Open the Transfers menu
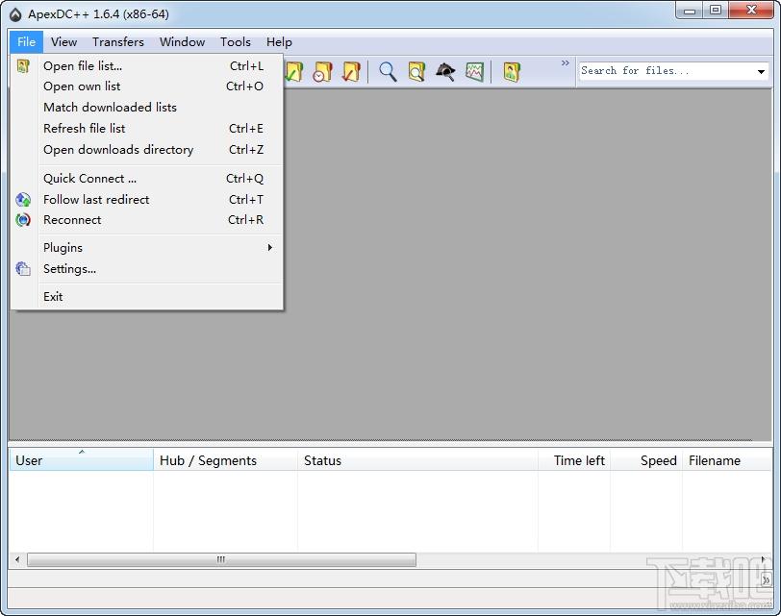This screenshot has height=616, width=781. (118, 41)
